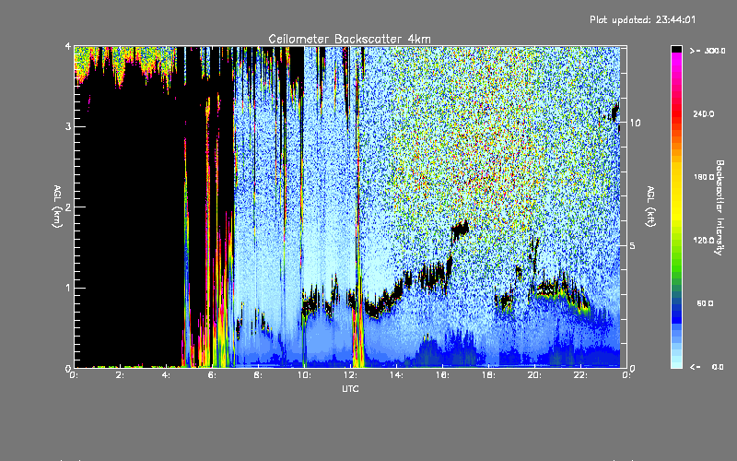Viewport: 737px width, 461px height.
Task: Click the '0' tick on the AGL (kft) axis
Action: click(x=633, y=369)
